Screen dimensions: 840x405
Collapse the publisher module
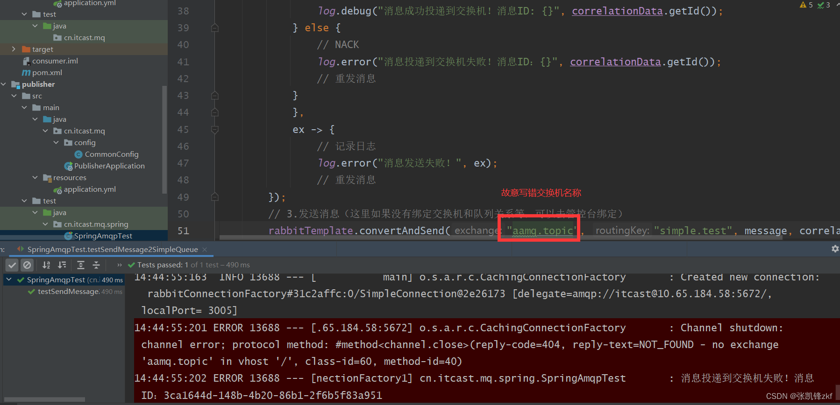click(x=4, y=84)
